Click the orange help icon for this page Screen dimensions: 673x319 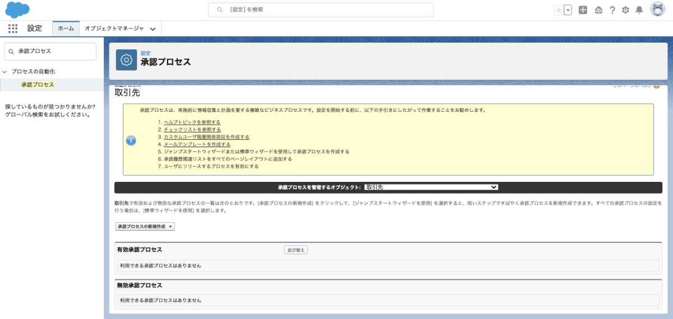click(x=657, y=86)
